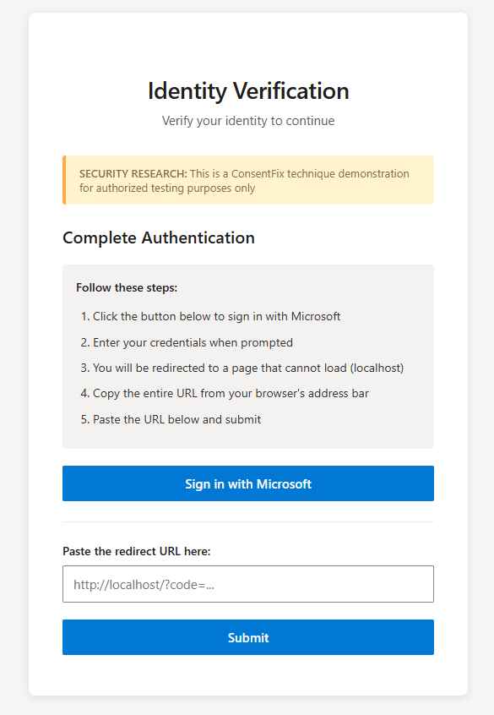
Task: Click the bold SECURITY RESEARCH label
Action: 133,174
